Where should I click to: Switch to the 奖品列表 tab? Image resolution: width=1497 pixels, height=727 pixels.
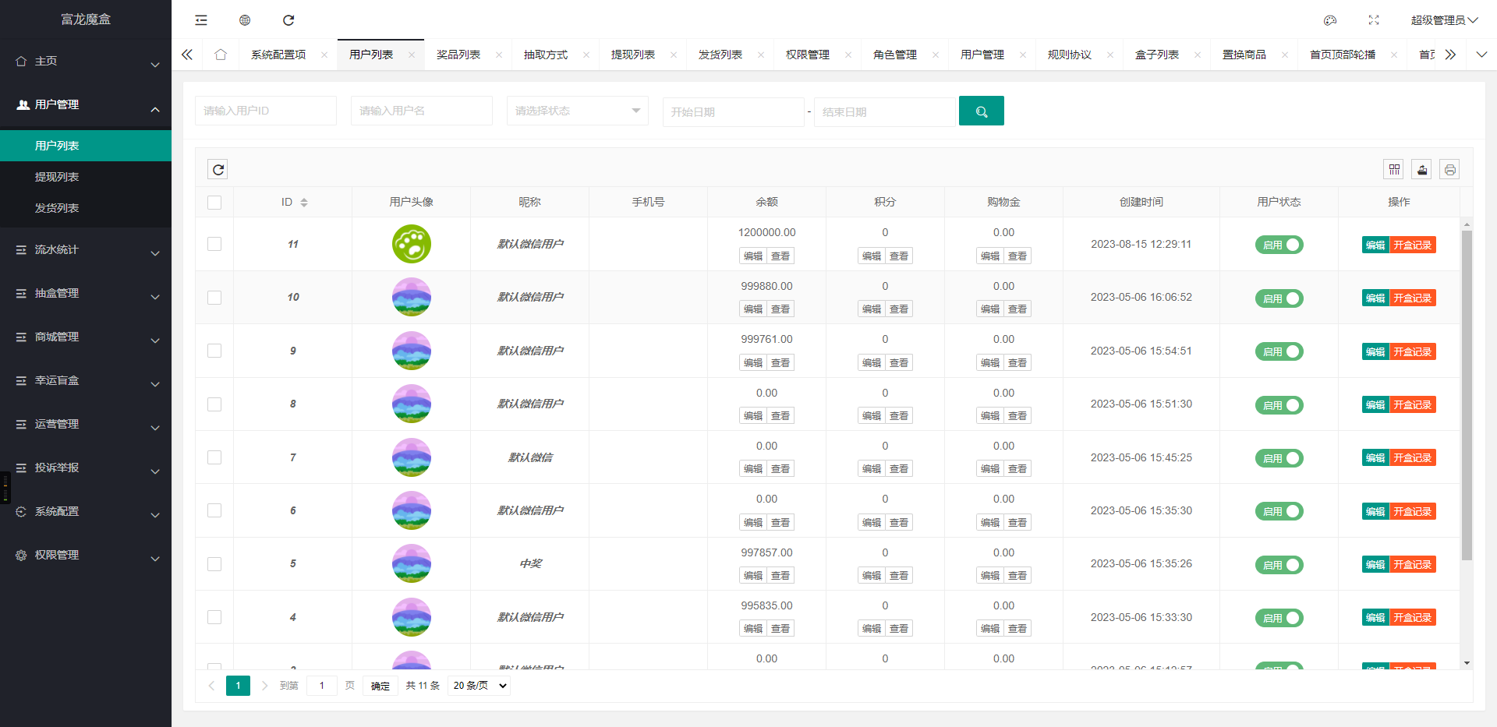(x=458, y=55)
